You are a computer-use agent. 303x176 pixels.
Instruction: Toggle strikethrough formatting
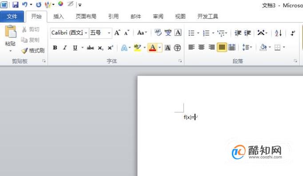[91, 47]
